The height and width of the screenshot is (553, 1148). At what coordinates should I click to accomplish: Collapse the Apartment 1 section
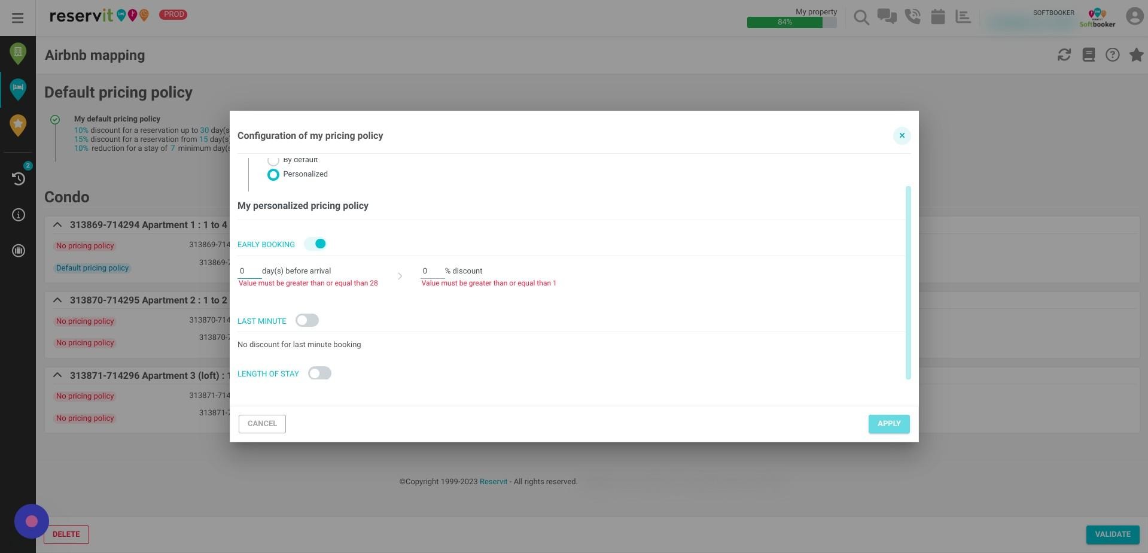pyautogui.click(x=57, y=225)
